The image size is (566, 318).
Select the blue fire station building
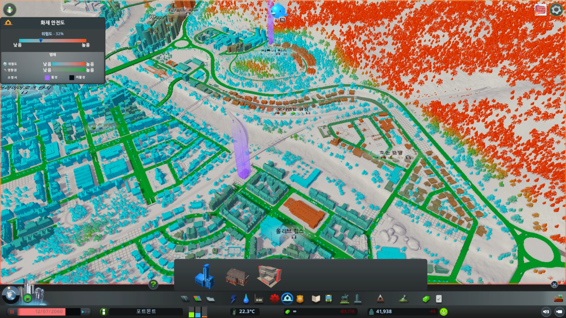coord(204,276)
